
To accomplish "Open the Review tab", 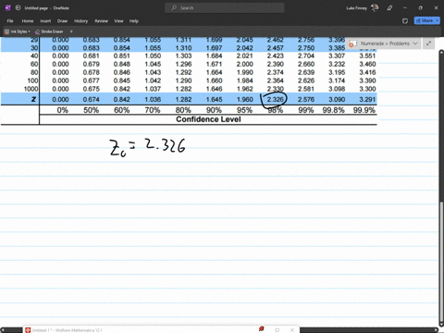I will pyautogui.click(x=101, y=21).
